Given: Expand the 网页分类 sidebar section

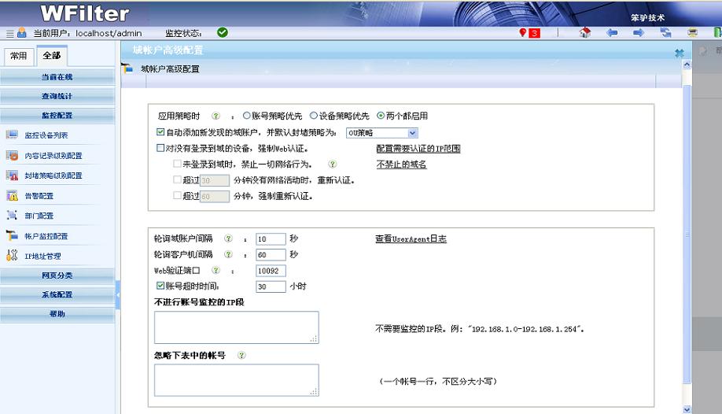Looking at the screenshot, I should 57,275.
